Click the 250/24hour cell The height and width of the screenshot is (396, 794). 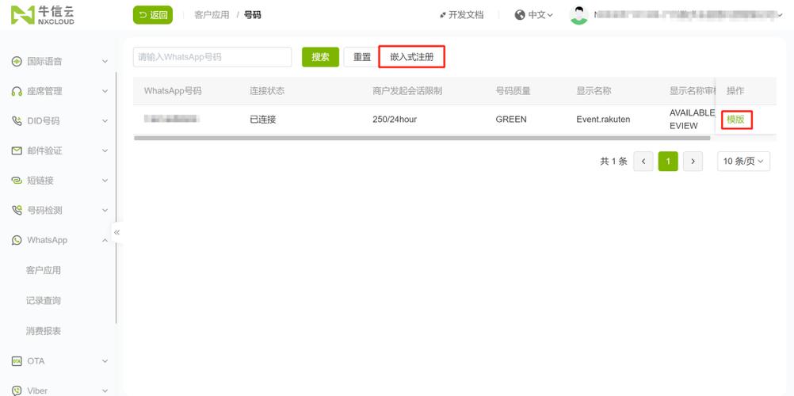395,120
